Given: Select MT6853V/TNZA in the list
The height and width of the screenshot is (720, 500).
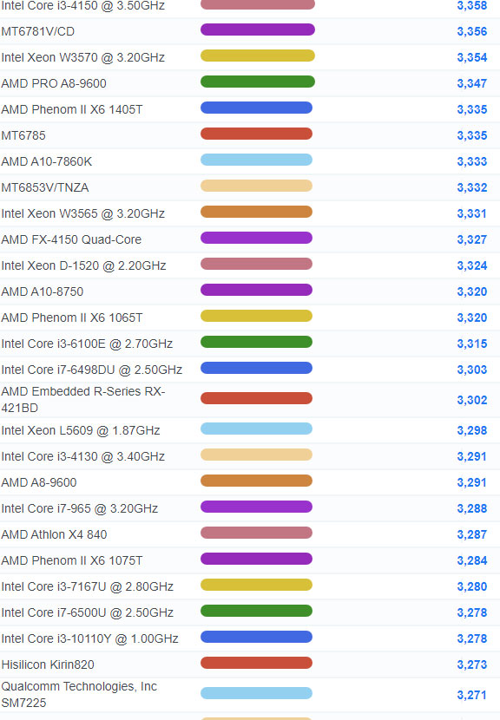Looking at the screenshot, I should pyautogui.click(x=45, y=187).
